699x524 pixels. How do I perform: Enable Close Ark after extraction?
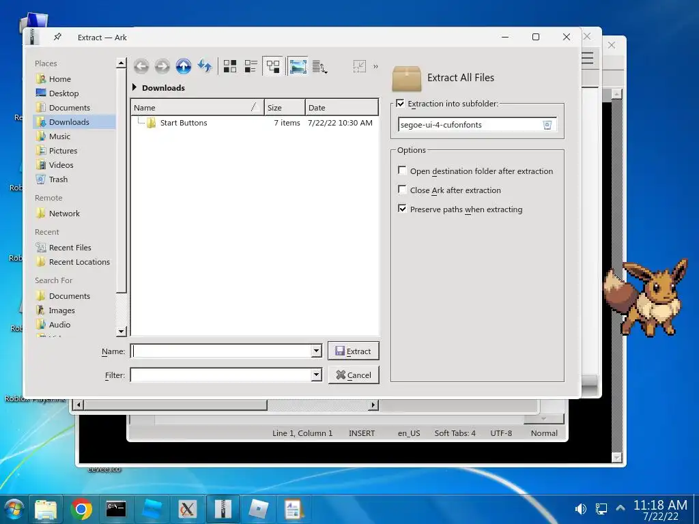coord(402,190)
